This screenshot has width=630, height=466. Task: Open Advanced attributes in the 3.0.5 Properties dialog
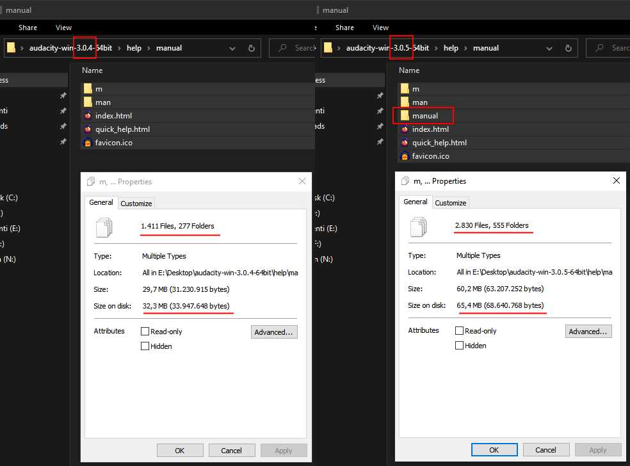click(x=588, y=331)
